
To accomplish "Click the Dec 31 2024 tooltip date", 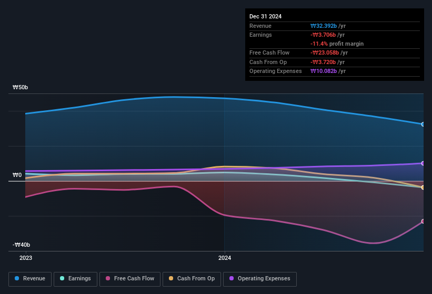I will coord(265,16).
